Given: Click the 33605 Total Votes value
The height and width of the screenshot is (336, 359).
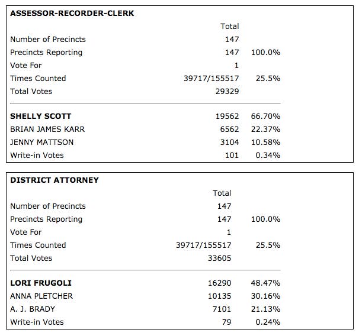Looking at the screenshot, I should click(219, 258).
